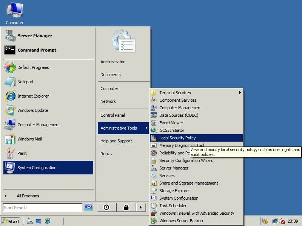Image resolution: width=302 pixels, height=226 pixels.
Task: Click the Reliability and Performance icon
Action: tap(154, 153)
